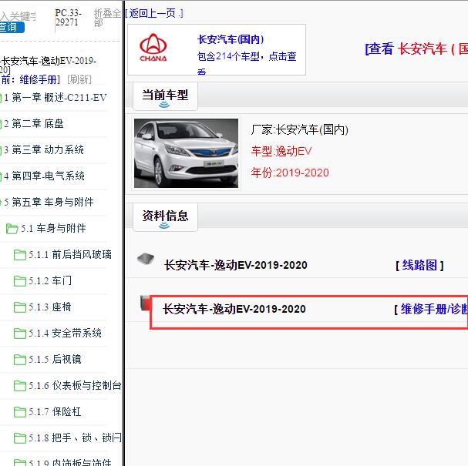The width and height of the screenshot is (468, 466).
Task: Click gray document icon of 线路图 row
Action: click(x=146, y=259)
